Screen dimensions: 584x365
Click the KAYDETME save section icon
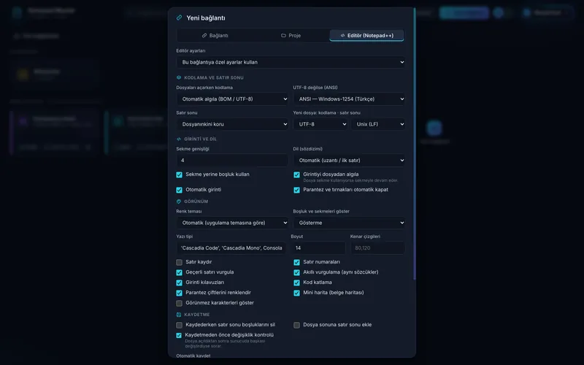click(179, 315)
